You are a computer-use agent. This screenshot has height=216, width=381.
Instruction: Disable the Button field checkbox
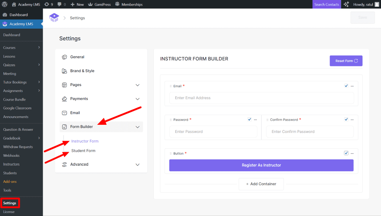pos(346,153)
